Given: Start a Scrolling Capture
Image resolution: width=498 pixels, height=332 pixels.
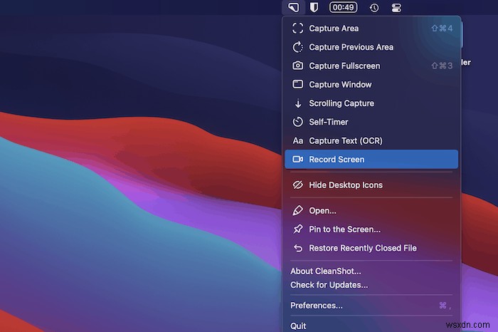Looking at the screenshot, I should coord(371,103).
